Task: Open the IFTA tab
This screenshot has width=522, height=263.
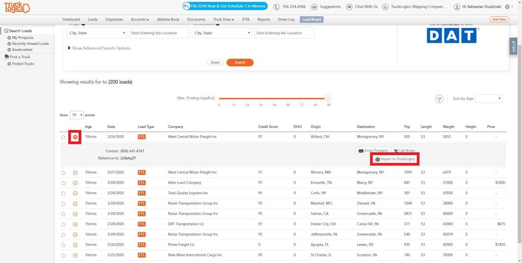Action: pos(246,20)
